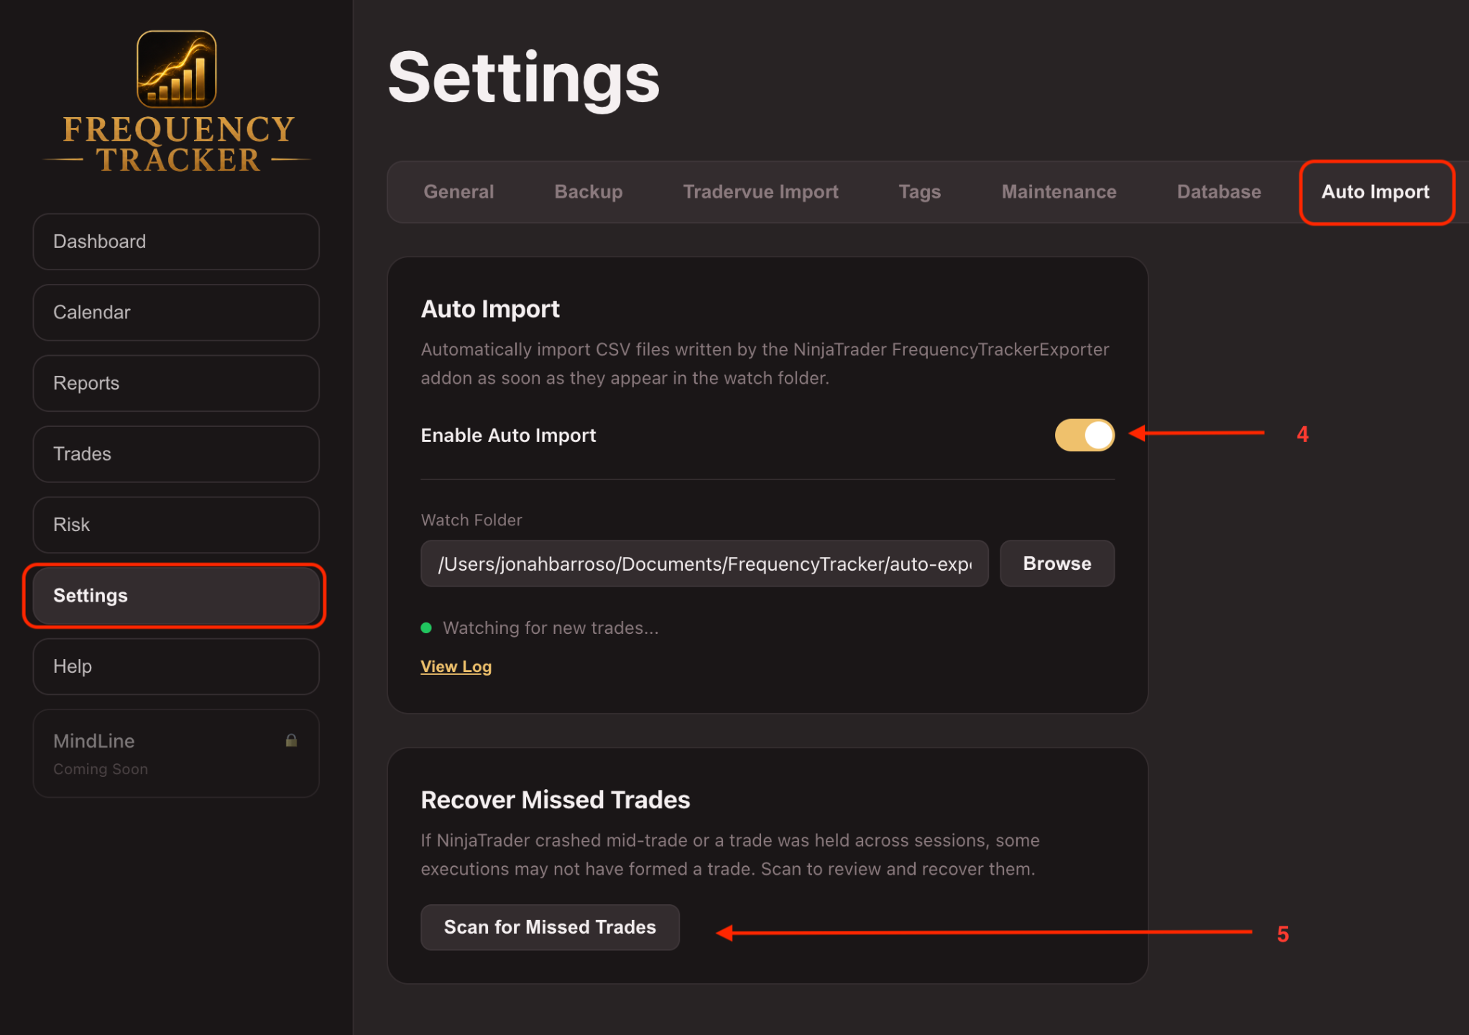Go to Calendar in the sidebar

pos(176,313)
